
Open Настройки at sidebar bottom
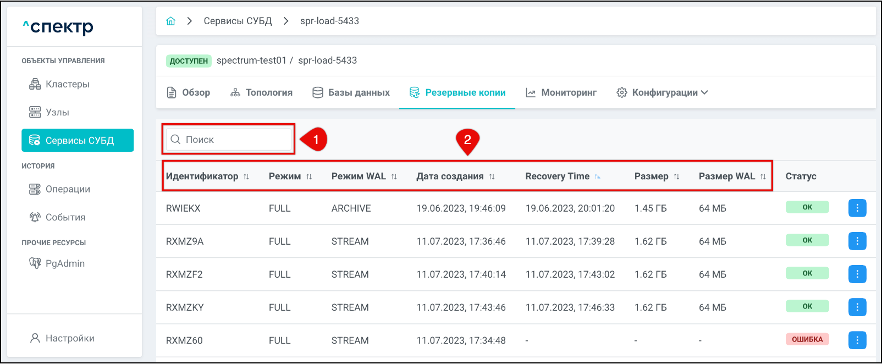tap(69, 338)
